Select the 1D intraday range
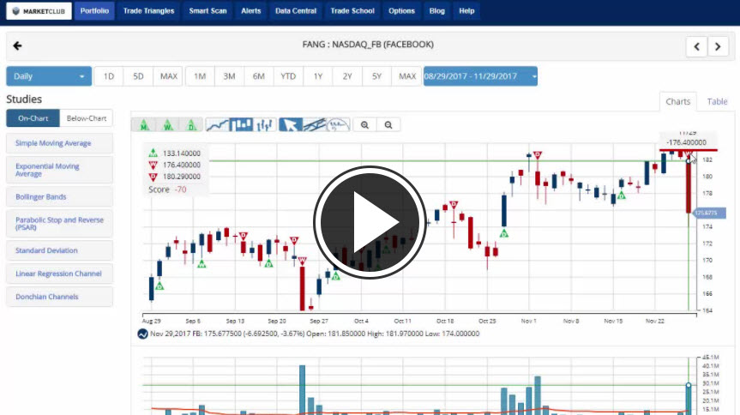 pyautogui.click(x=109, y=76)
